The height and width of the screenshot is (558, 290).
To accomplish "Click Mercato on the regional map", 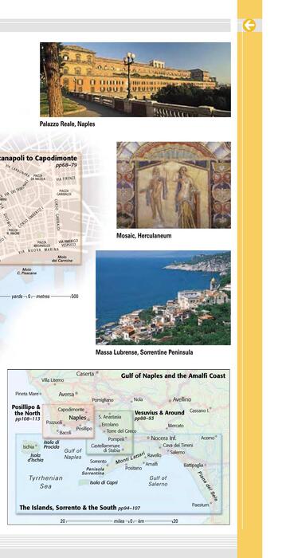I will (x=176, y=426).
